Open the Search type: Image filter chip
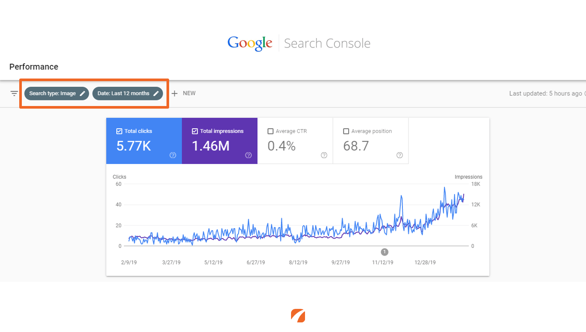 [x=52, y=93]
